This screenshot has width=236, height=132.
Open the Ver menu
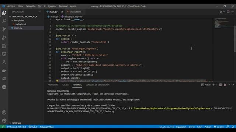click(x=40, y=6)
